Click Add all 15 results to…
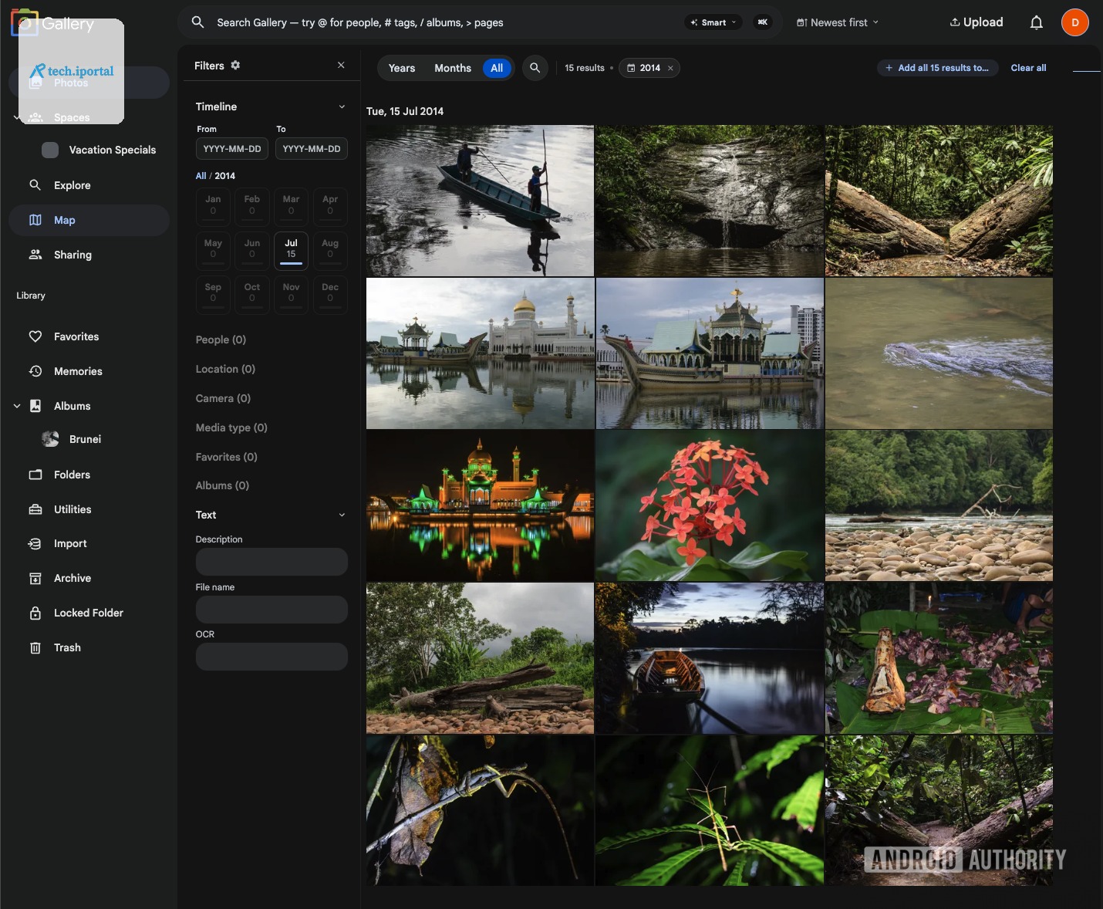Screen dimensions: 1103x909 (x=937, y=68)
